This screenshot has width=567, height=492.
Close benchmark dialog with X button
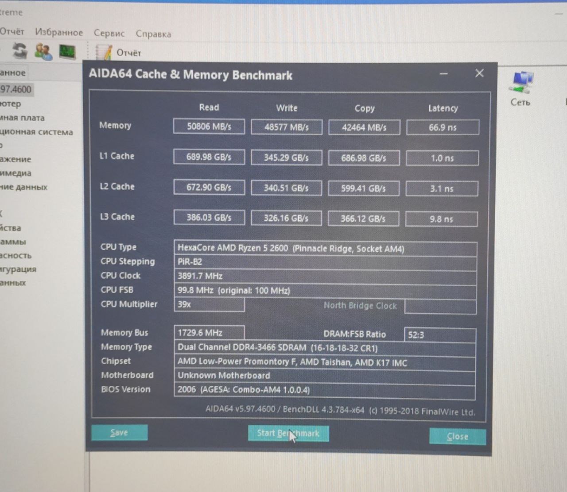(x=479, y=73)
